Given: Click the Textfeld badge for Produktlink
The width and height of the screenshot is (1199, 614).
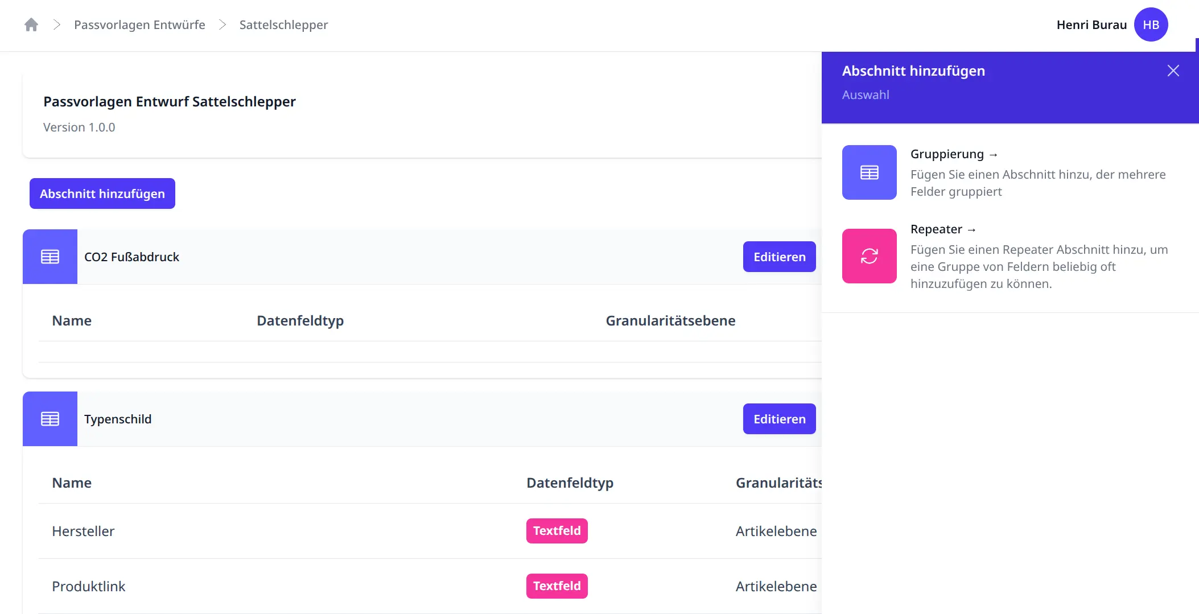Looking at the screenshot, I should pos(557,586).
